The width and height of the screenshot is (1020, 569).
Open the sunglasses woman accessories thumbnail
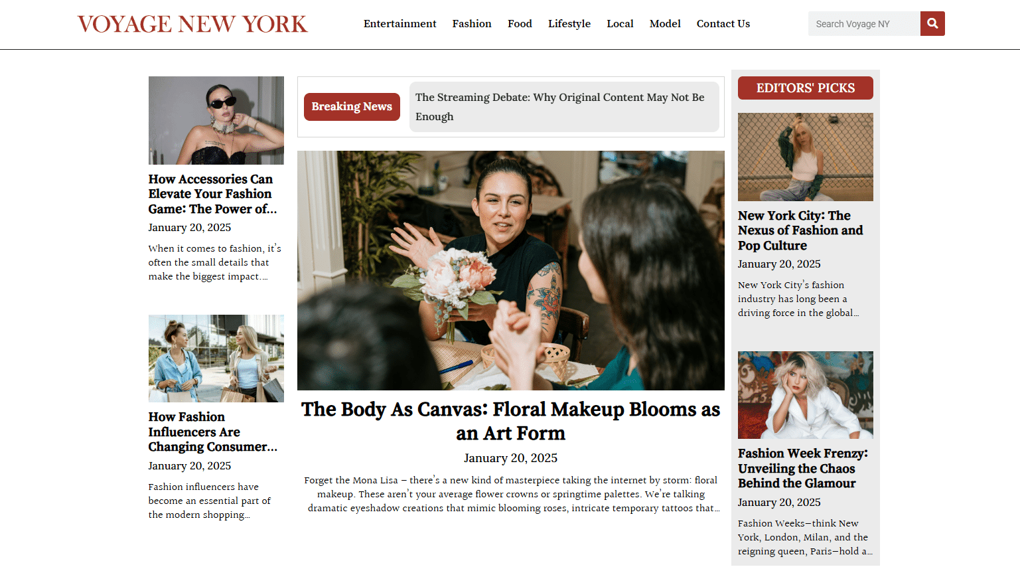216,120
